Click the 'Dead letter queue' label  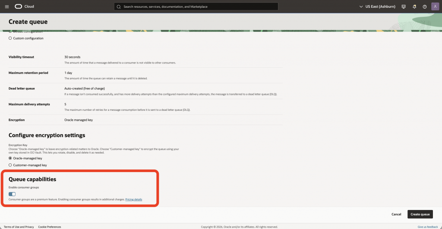[22, 88]
